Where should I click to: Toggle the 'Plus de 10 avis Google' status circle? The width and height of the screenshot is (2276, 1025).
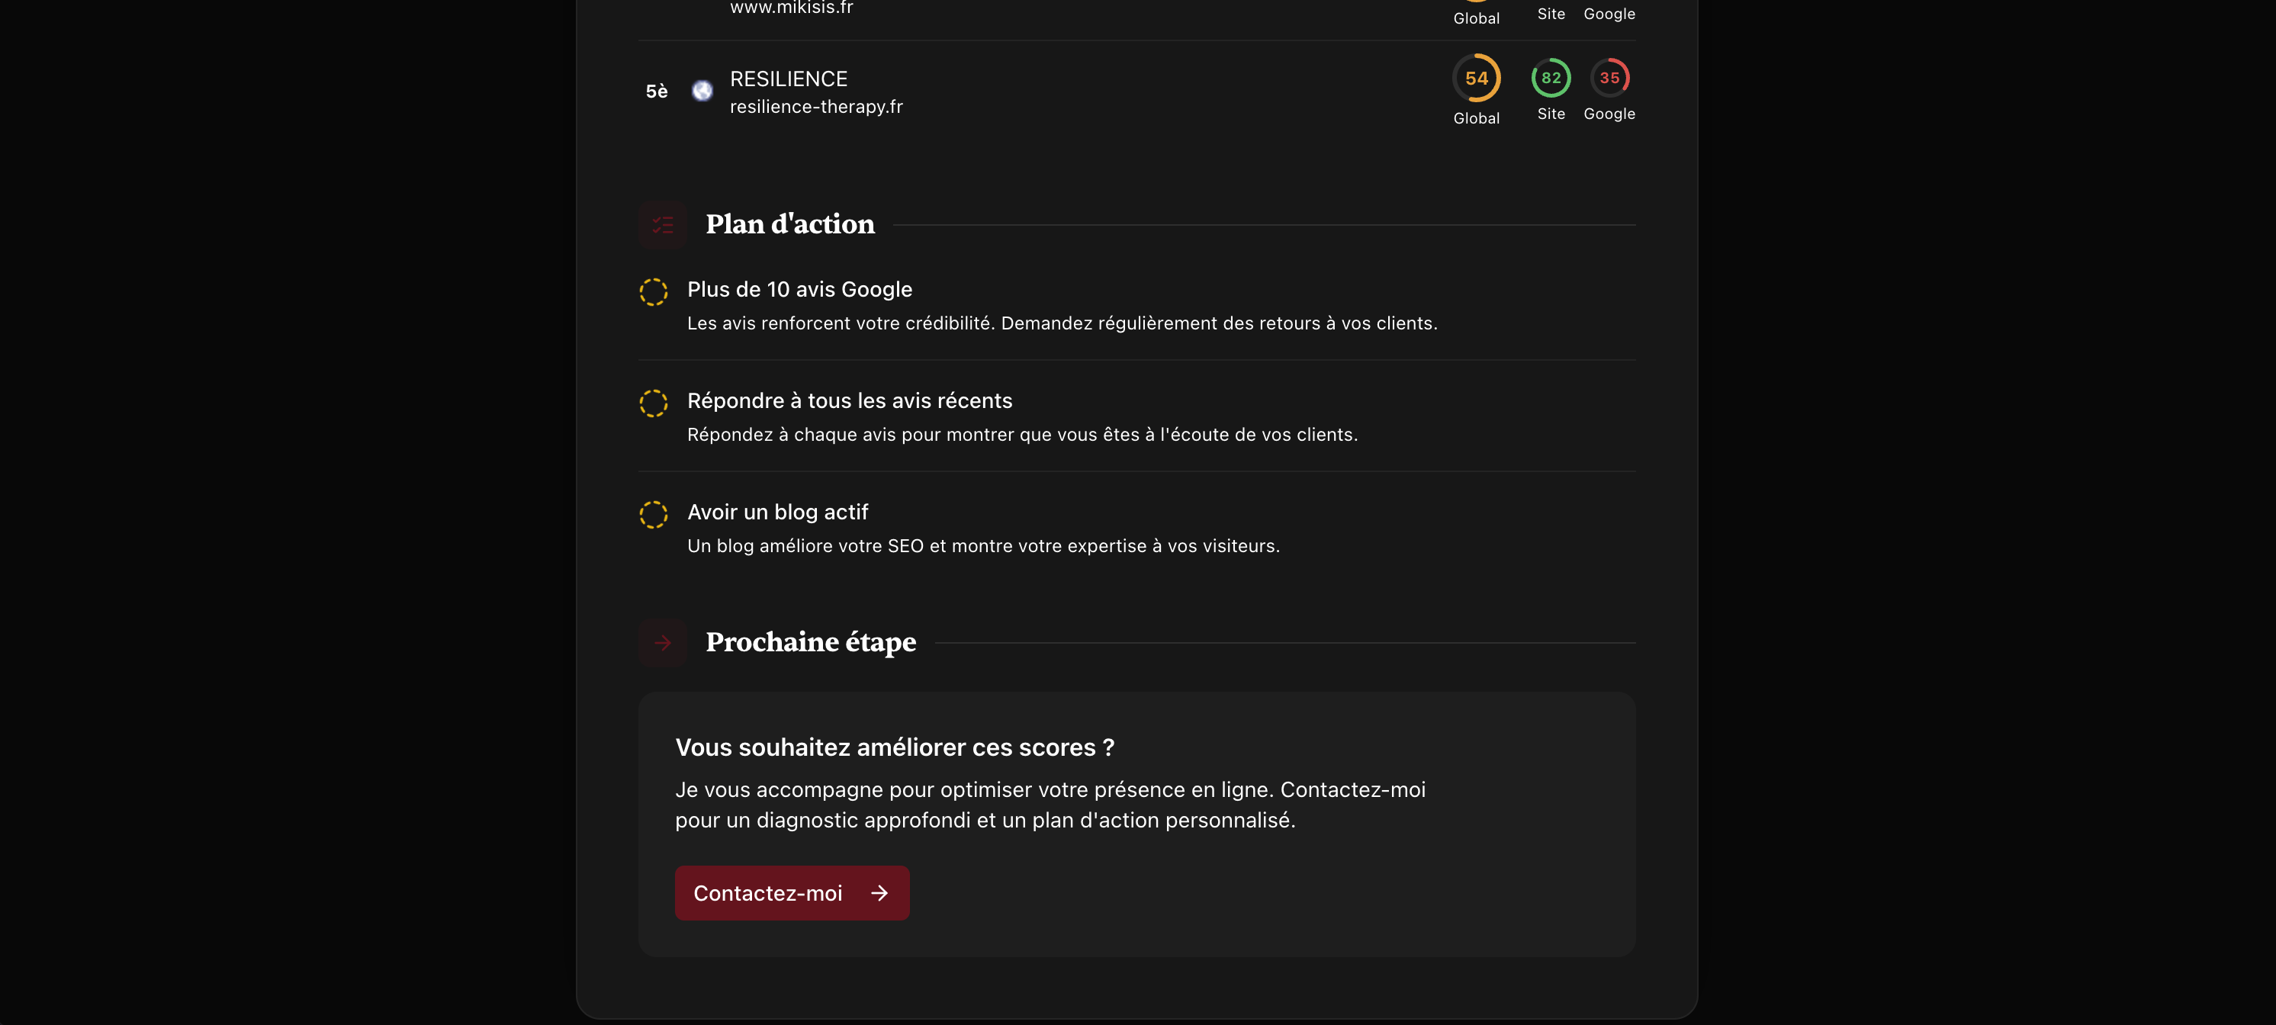pyautogui.click(x=654, y=291)
